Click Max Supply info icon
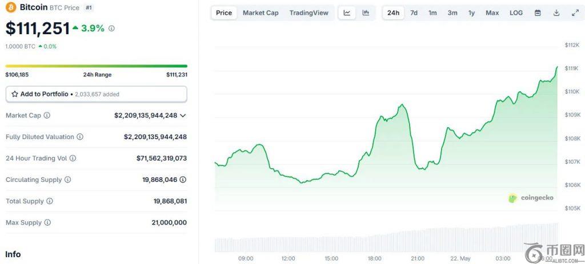This screenshot has width=585, height=264. point(47,223)
